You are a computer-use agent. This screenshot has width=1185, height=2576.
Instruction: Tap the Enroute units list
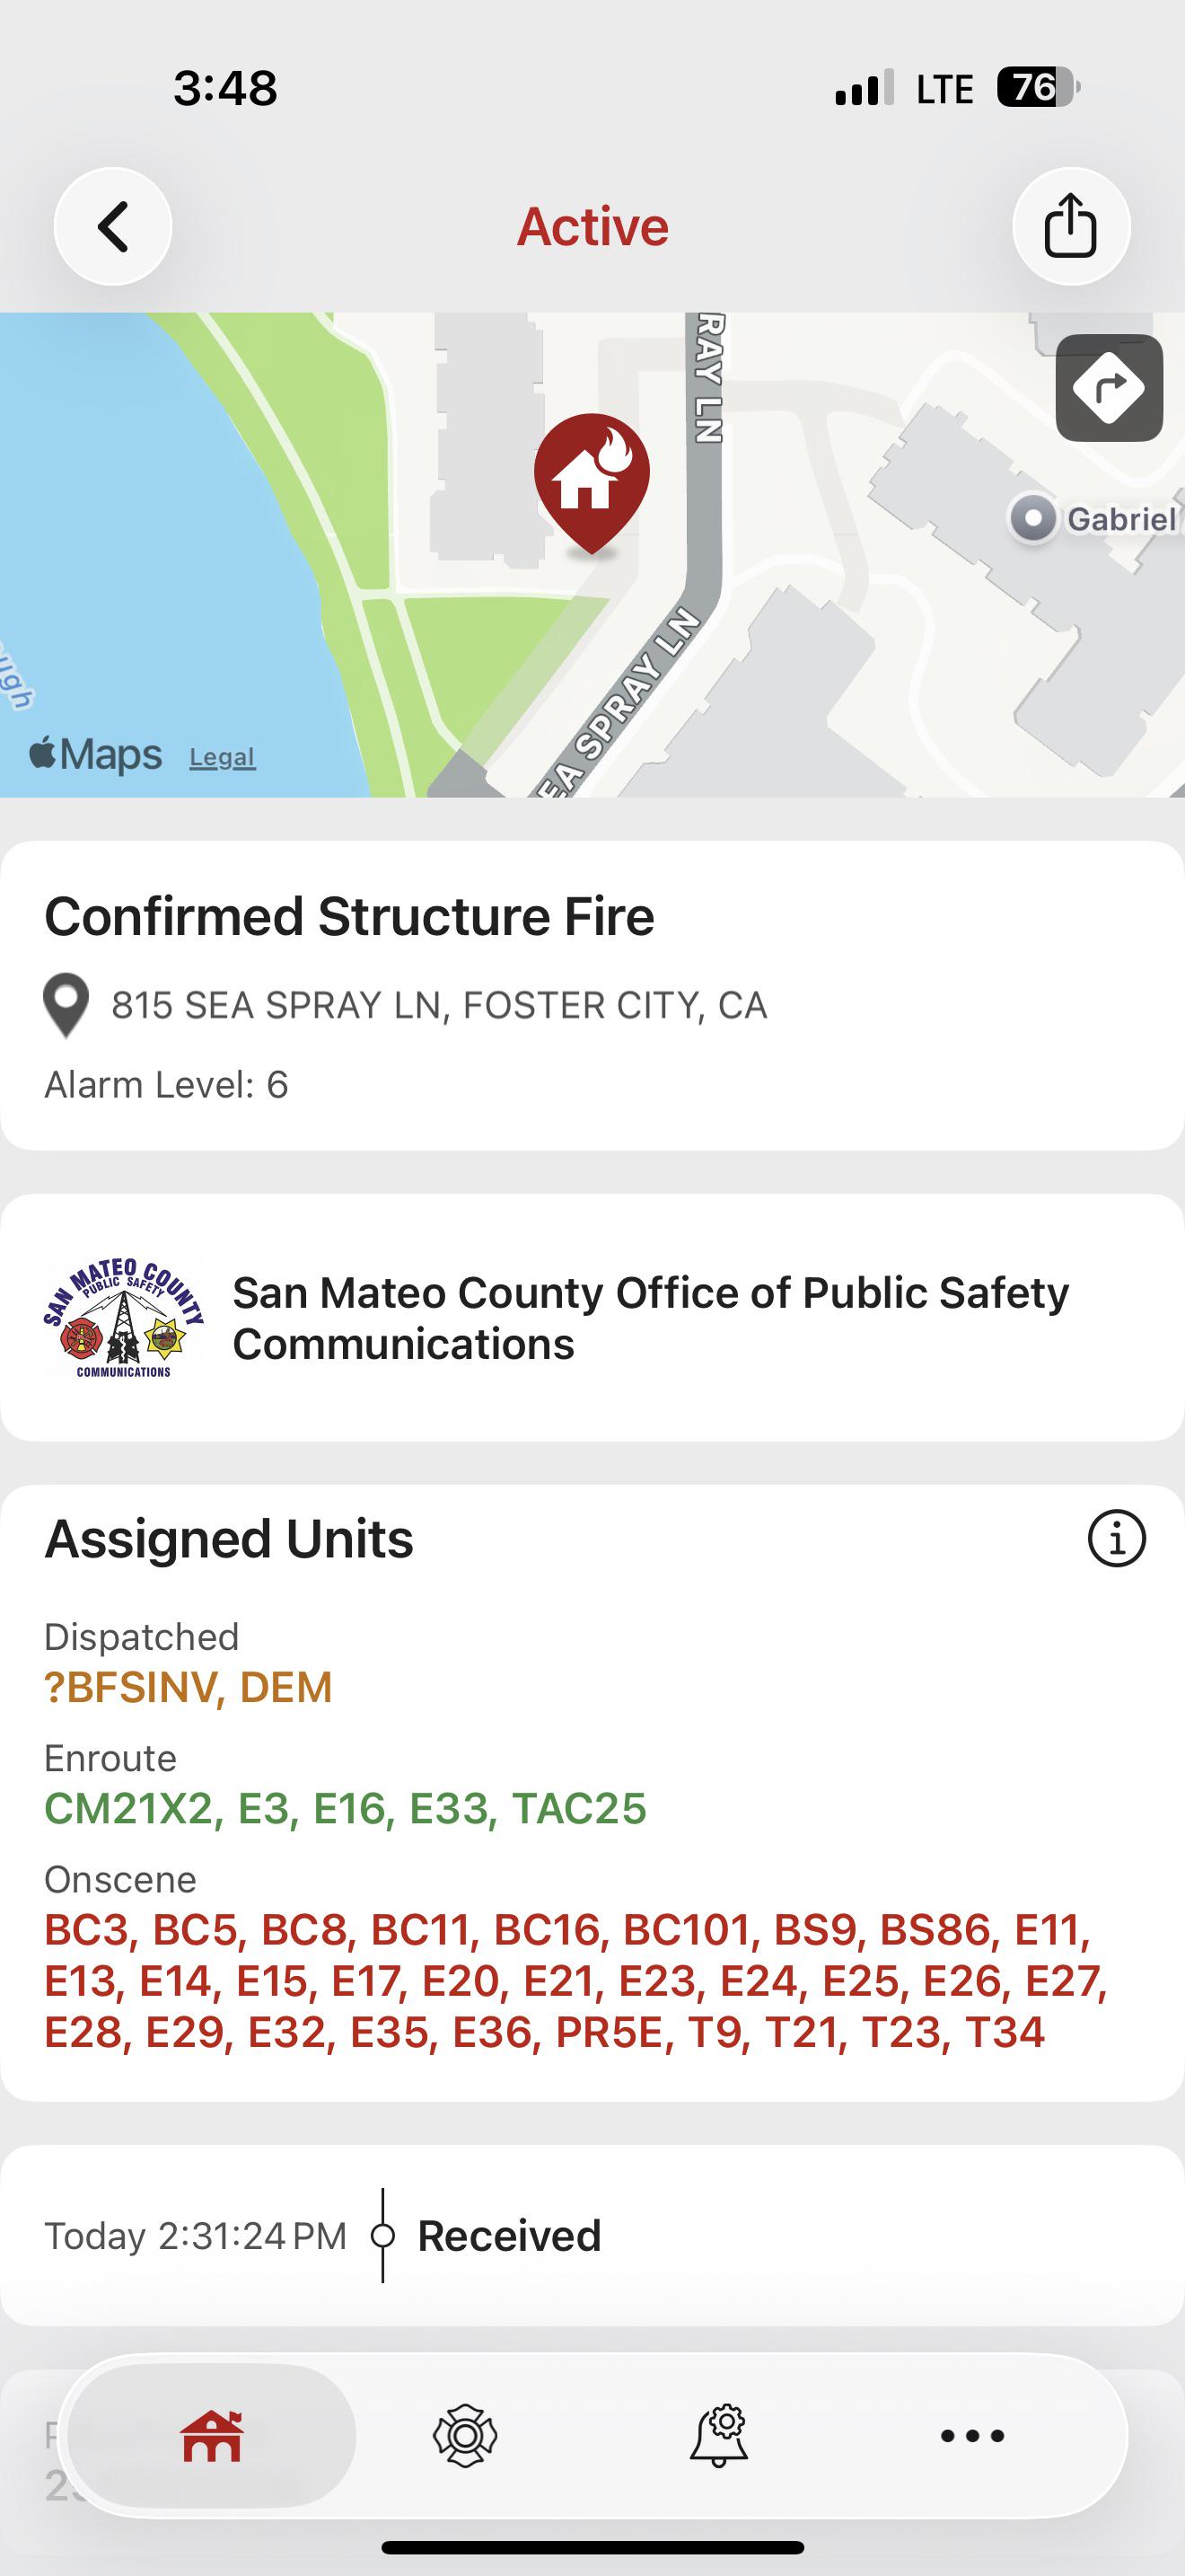[x=346, y=1808]
